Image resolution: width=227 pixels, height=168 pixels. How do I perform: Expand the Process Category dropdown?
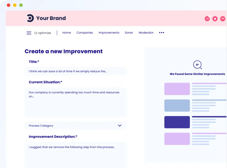pyautogui.click(x=76, y=126)
